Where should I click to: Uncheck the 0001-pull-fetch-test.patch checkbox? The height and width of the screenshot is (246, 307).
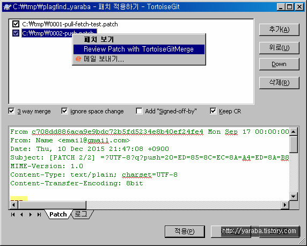click(16, 24)
